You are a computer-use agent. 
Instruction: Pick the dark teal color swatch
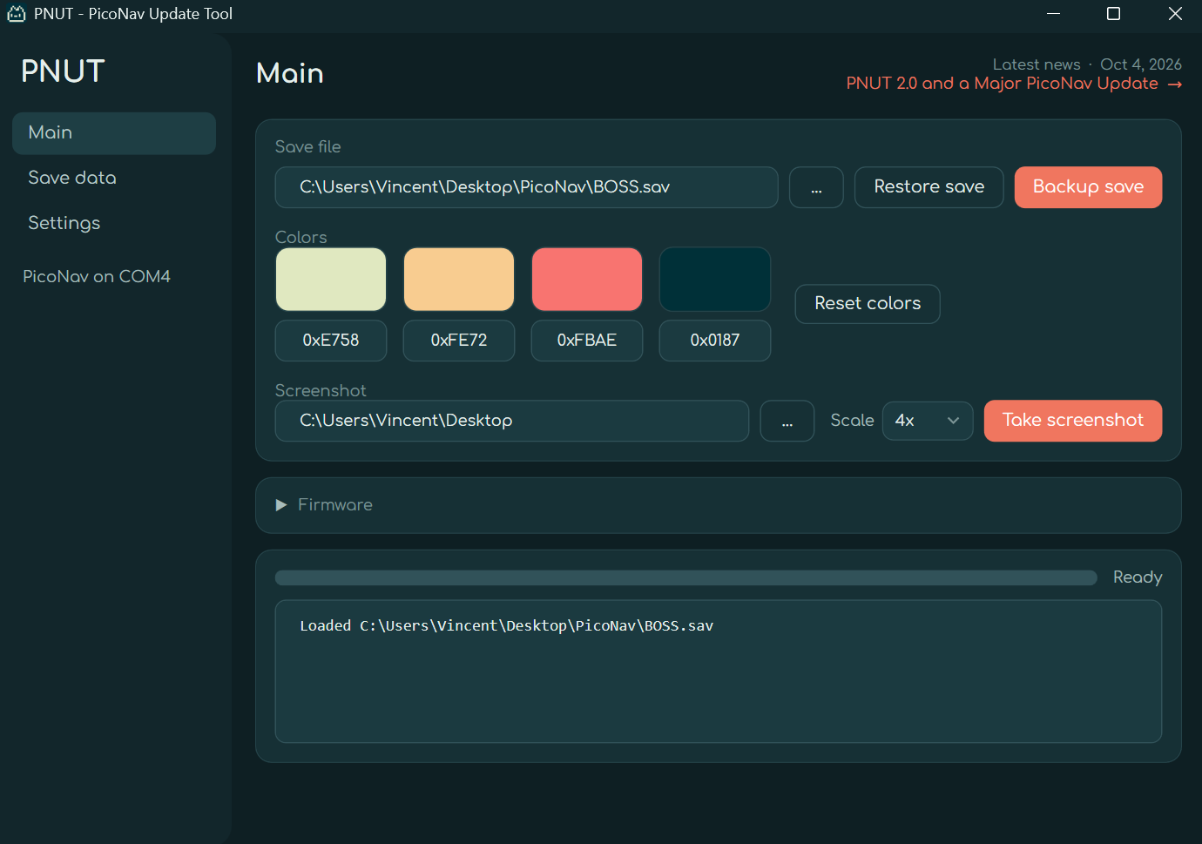[715, 280]
